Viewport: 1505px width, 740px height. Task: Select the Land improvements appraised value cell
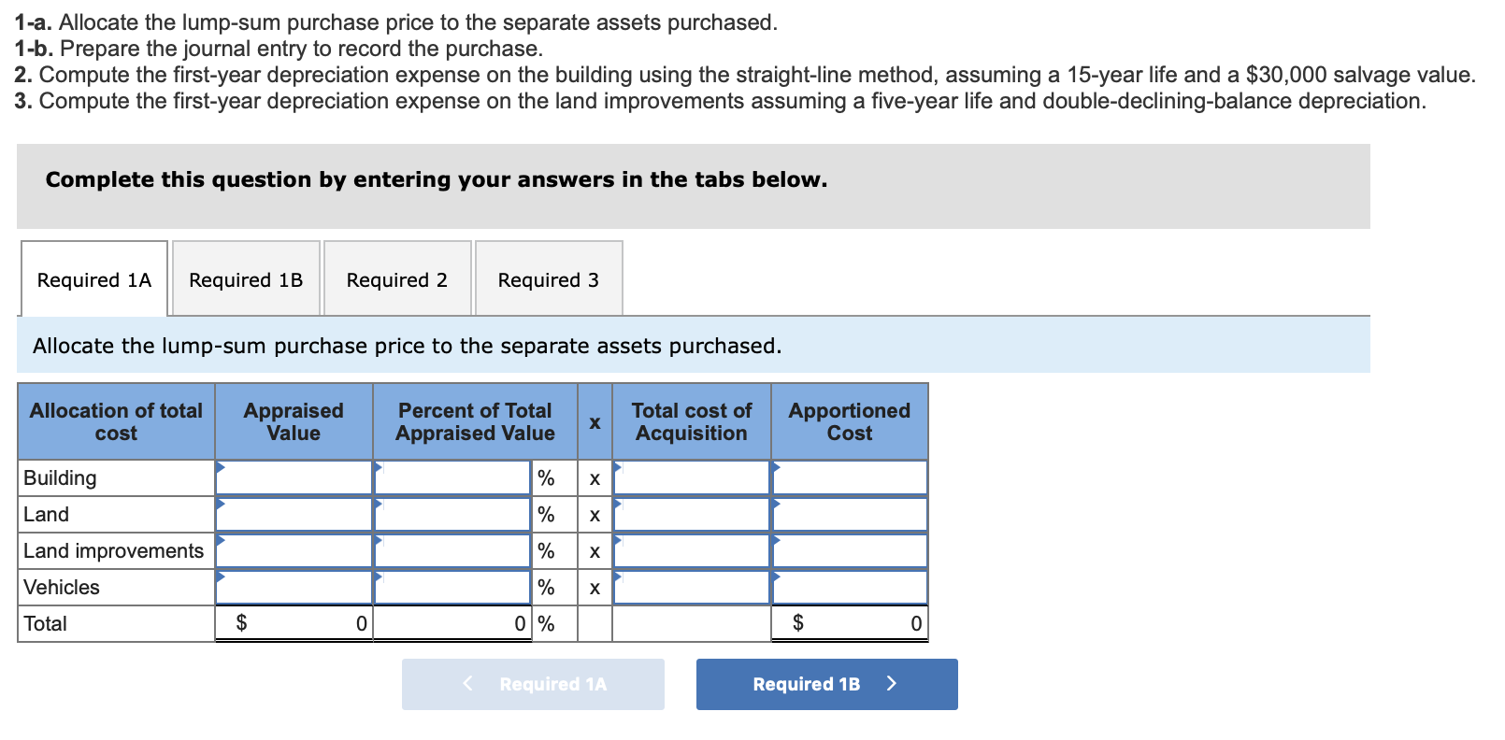point(294,550)
